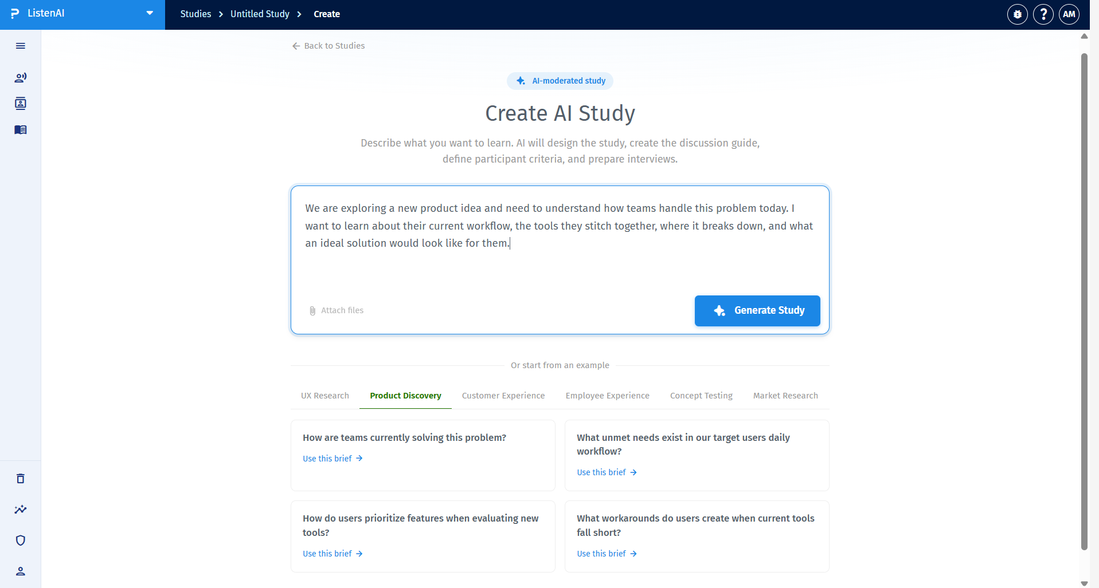Open the trash icon in the sidebar
Screen dimensions: 1099x588
point(21,479)
